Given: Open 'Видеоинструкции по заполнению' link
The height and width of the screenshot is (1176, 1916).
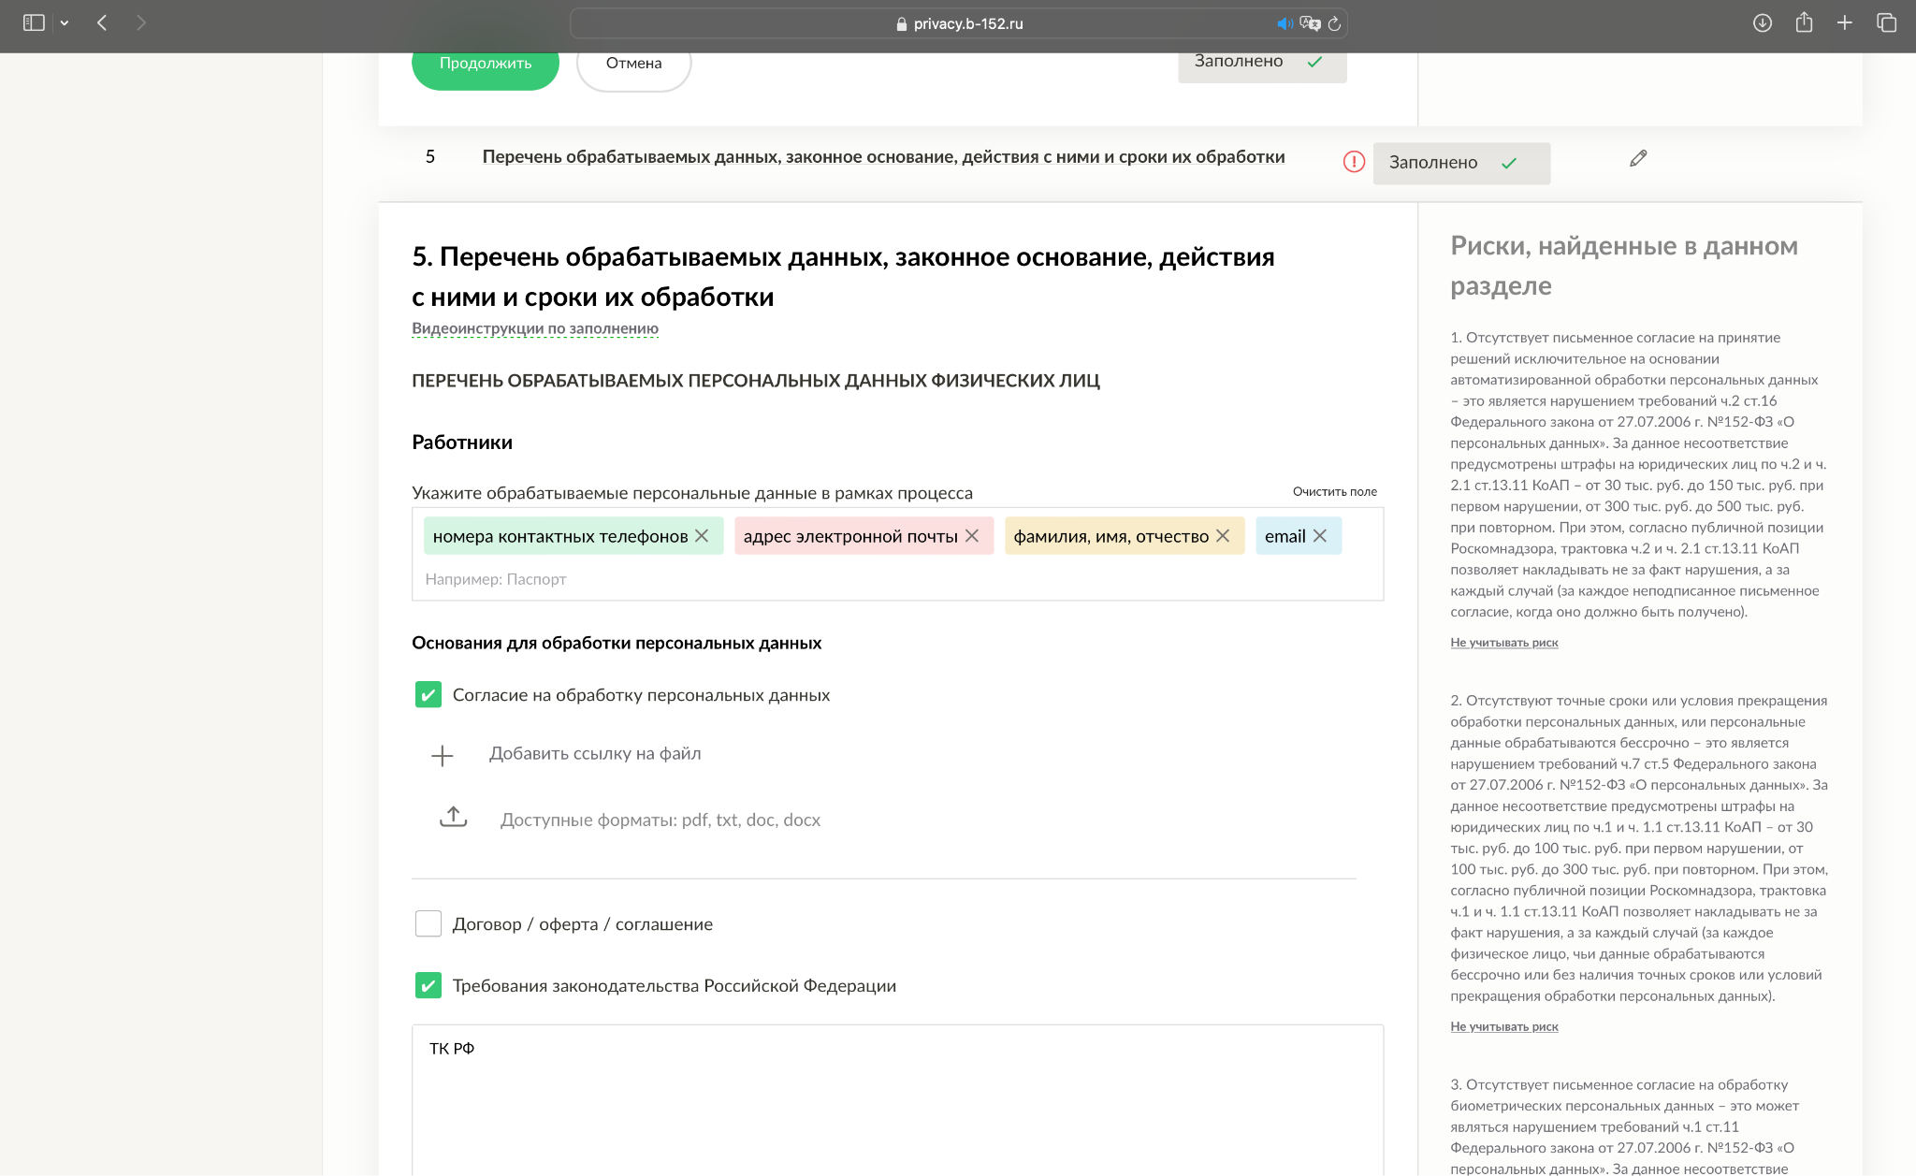Looking at the screenshot, I should (x=535, y=328).
